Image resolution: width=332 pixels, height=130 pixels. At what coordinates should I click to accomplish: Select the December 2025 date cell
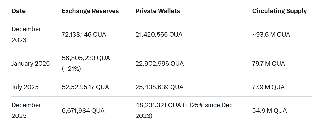coord(26,110)
